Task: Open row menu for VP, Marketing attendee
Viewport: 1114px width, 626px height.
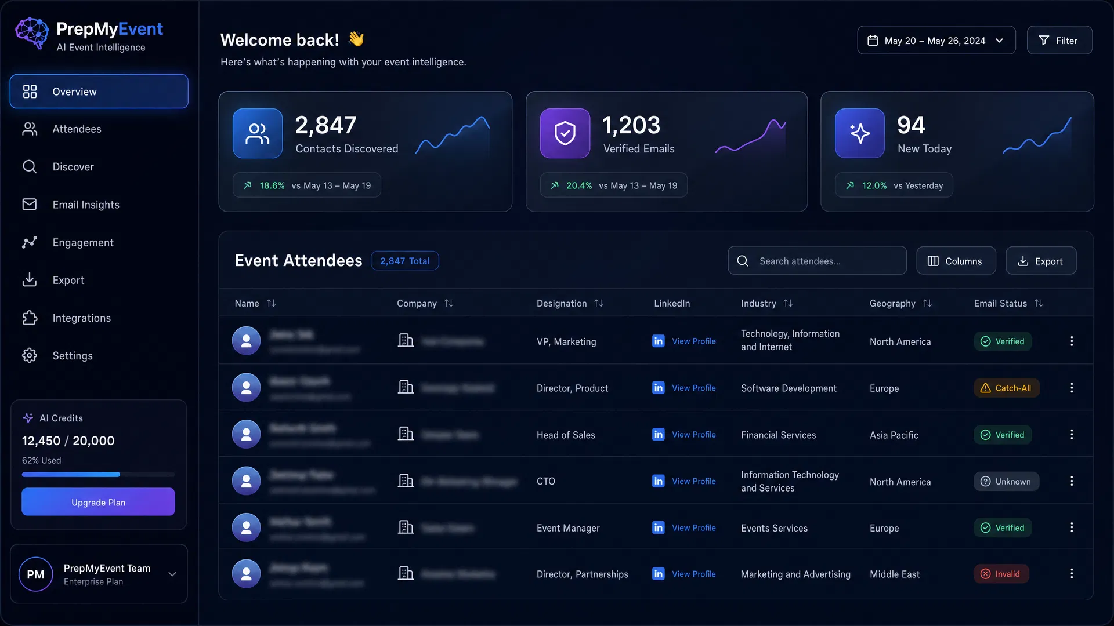Action: [x=1072, y=341]
